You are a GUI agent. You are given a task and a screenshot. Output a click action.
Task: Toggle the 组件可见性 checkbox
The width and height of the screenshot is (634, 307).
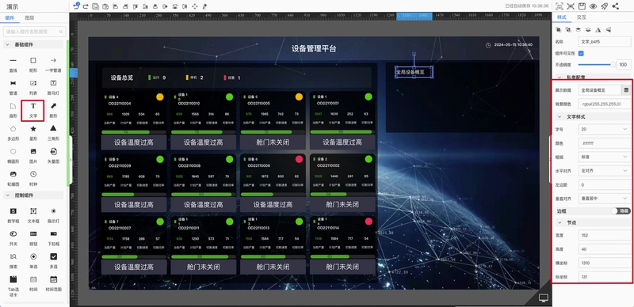coord(581,53)
